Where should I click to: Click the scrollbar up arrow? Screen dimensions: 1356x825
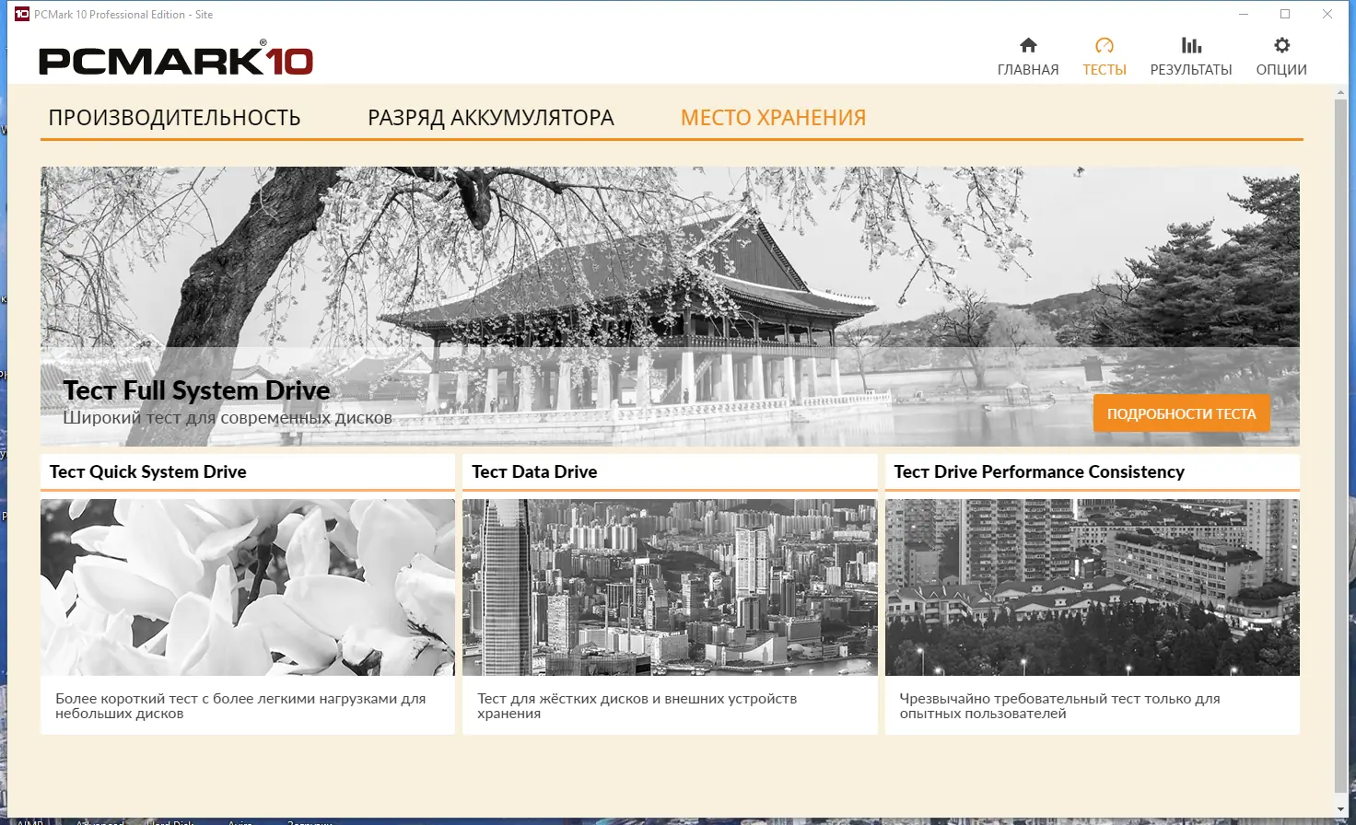tap(1340, 91)
